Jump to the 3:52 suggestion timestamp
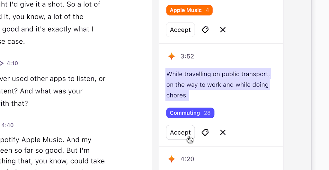The height and width of the screenshot is (170, 329). [x=187, y=56]
